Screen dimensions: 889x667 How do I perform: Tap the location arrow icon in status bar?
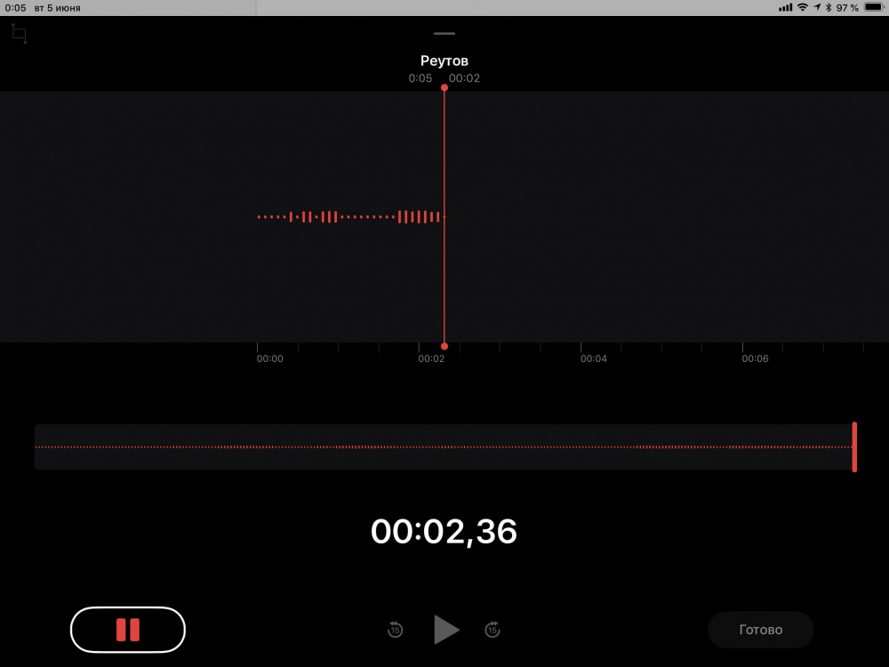pos(817,7)
